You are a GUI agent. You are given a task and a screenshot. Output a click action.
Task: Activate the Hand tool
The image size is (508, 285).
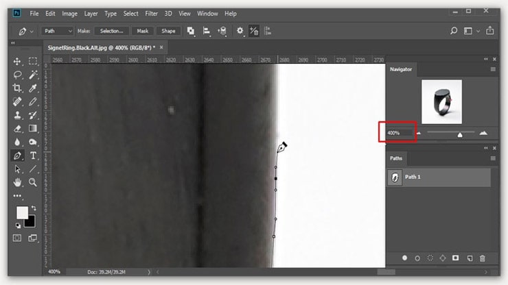[x=18, y=182]
